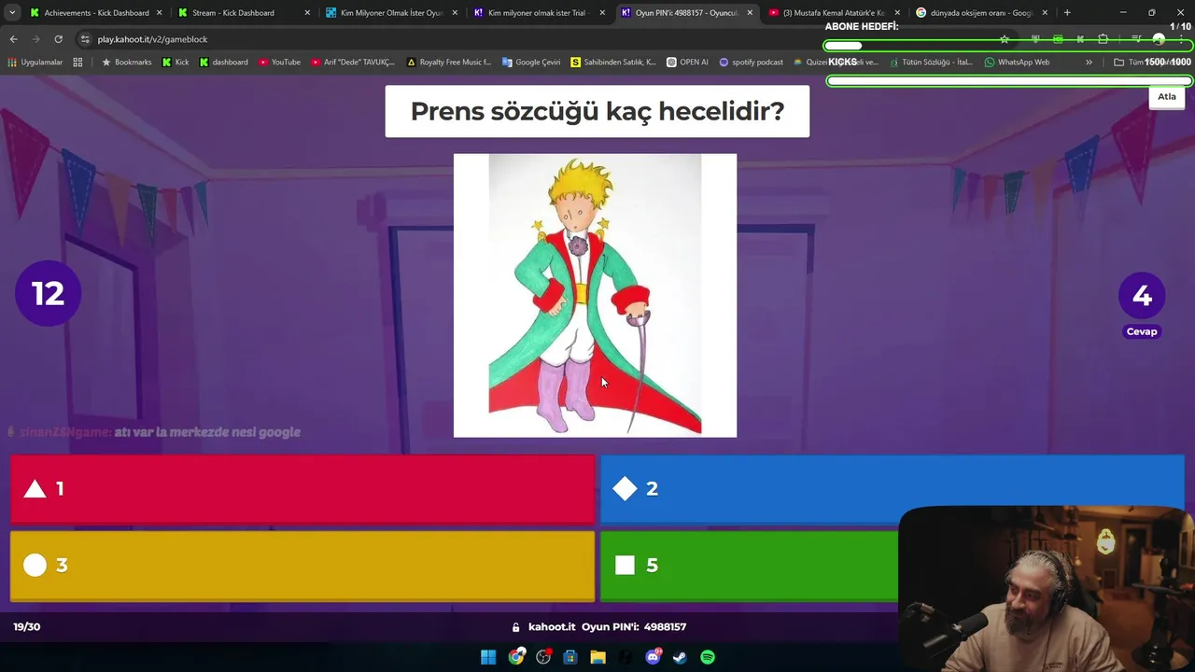Click the browser forward arrow
1195x672 pixels.
pos(35,39)
